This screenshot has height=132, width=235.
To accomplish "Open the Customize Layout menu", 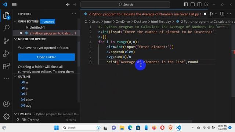I will pos(206,4).
